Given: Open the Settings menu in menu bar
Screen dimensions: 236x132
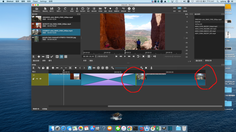Looking at the screenshot, I should coord(43,1).
